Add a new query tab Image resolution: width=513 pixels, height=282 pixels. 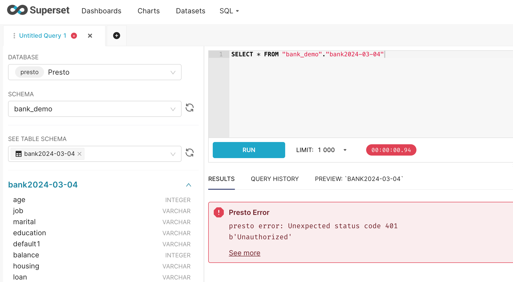click(116, 36)
